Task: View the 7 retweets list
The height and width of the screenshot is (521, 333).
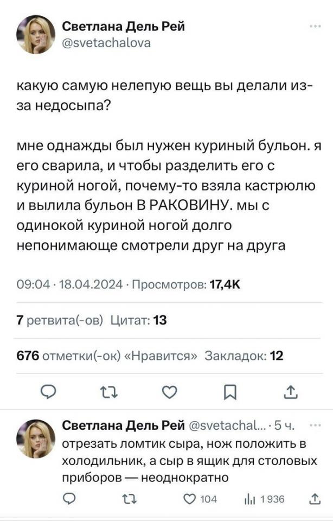Action: (60, 321)
